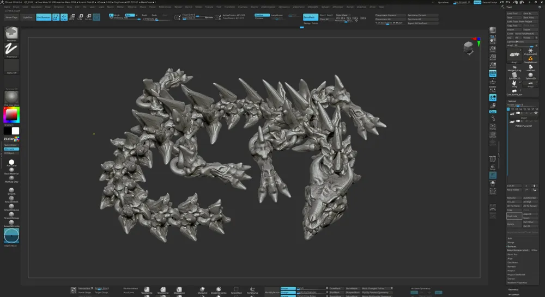
Task: Collapse the Subtool panel header
Action: [x=512, y=101]
